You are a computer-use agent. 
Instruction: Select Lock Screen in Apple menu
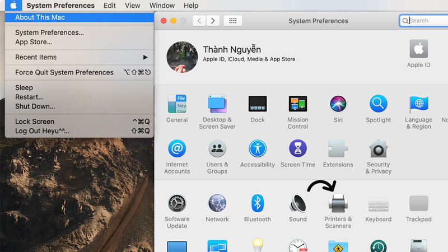coord(79,122)
